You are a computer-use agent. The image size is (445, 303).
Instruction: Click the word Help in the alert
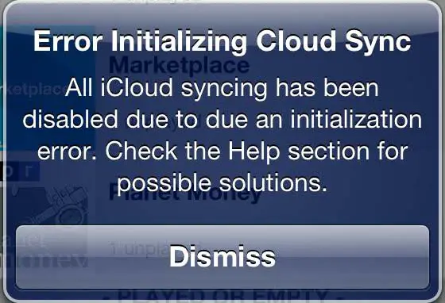click(254, 152)
